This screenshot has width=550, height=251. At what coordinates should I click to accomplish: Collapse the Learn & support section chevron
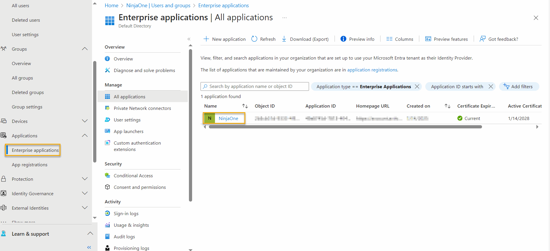90,234
